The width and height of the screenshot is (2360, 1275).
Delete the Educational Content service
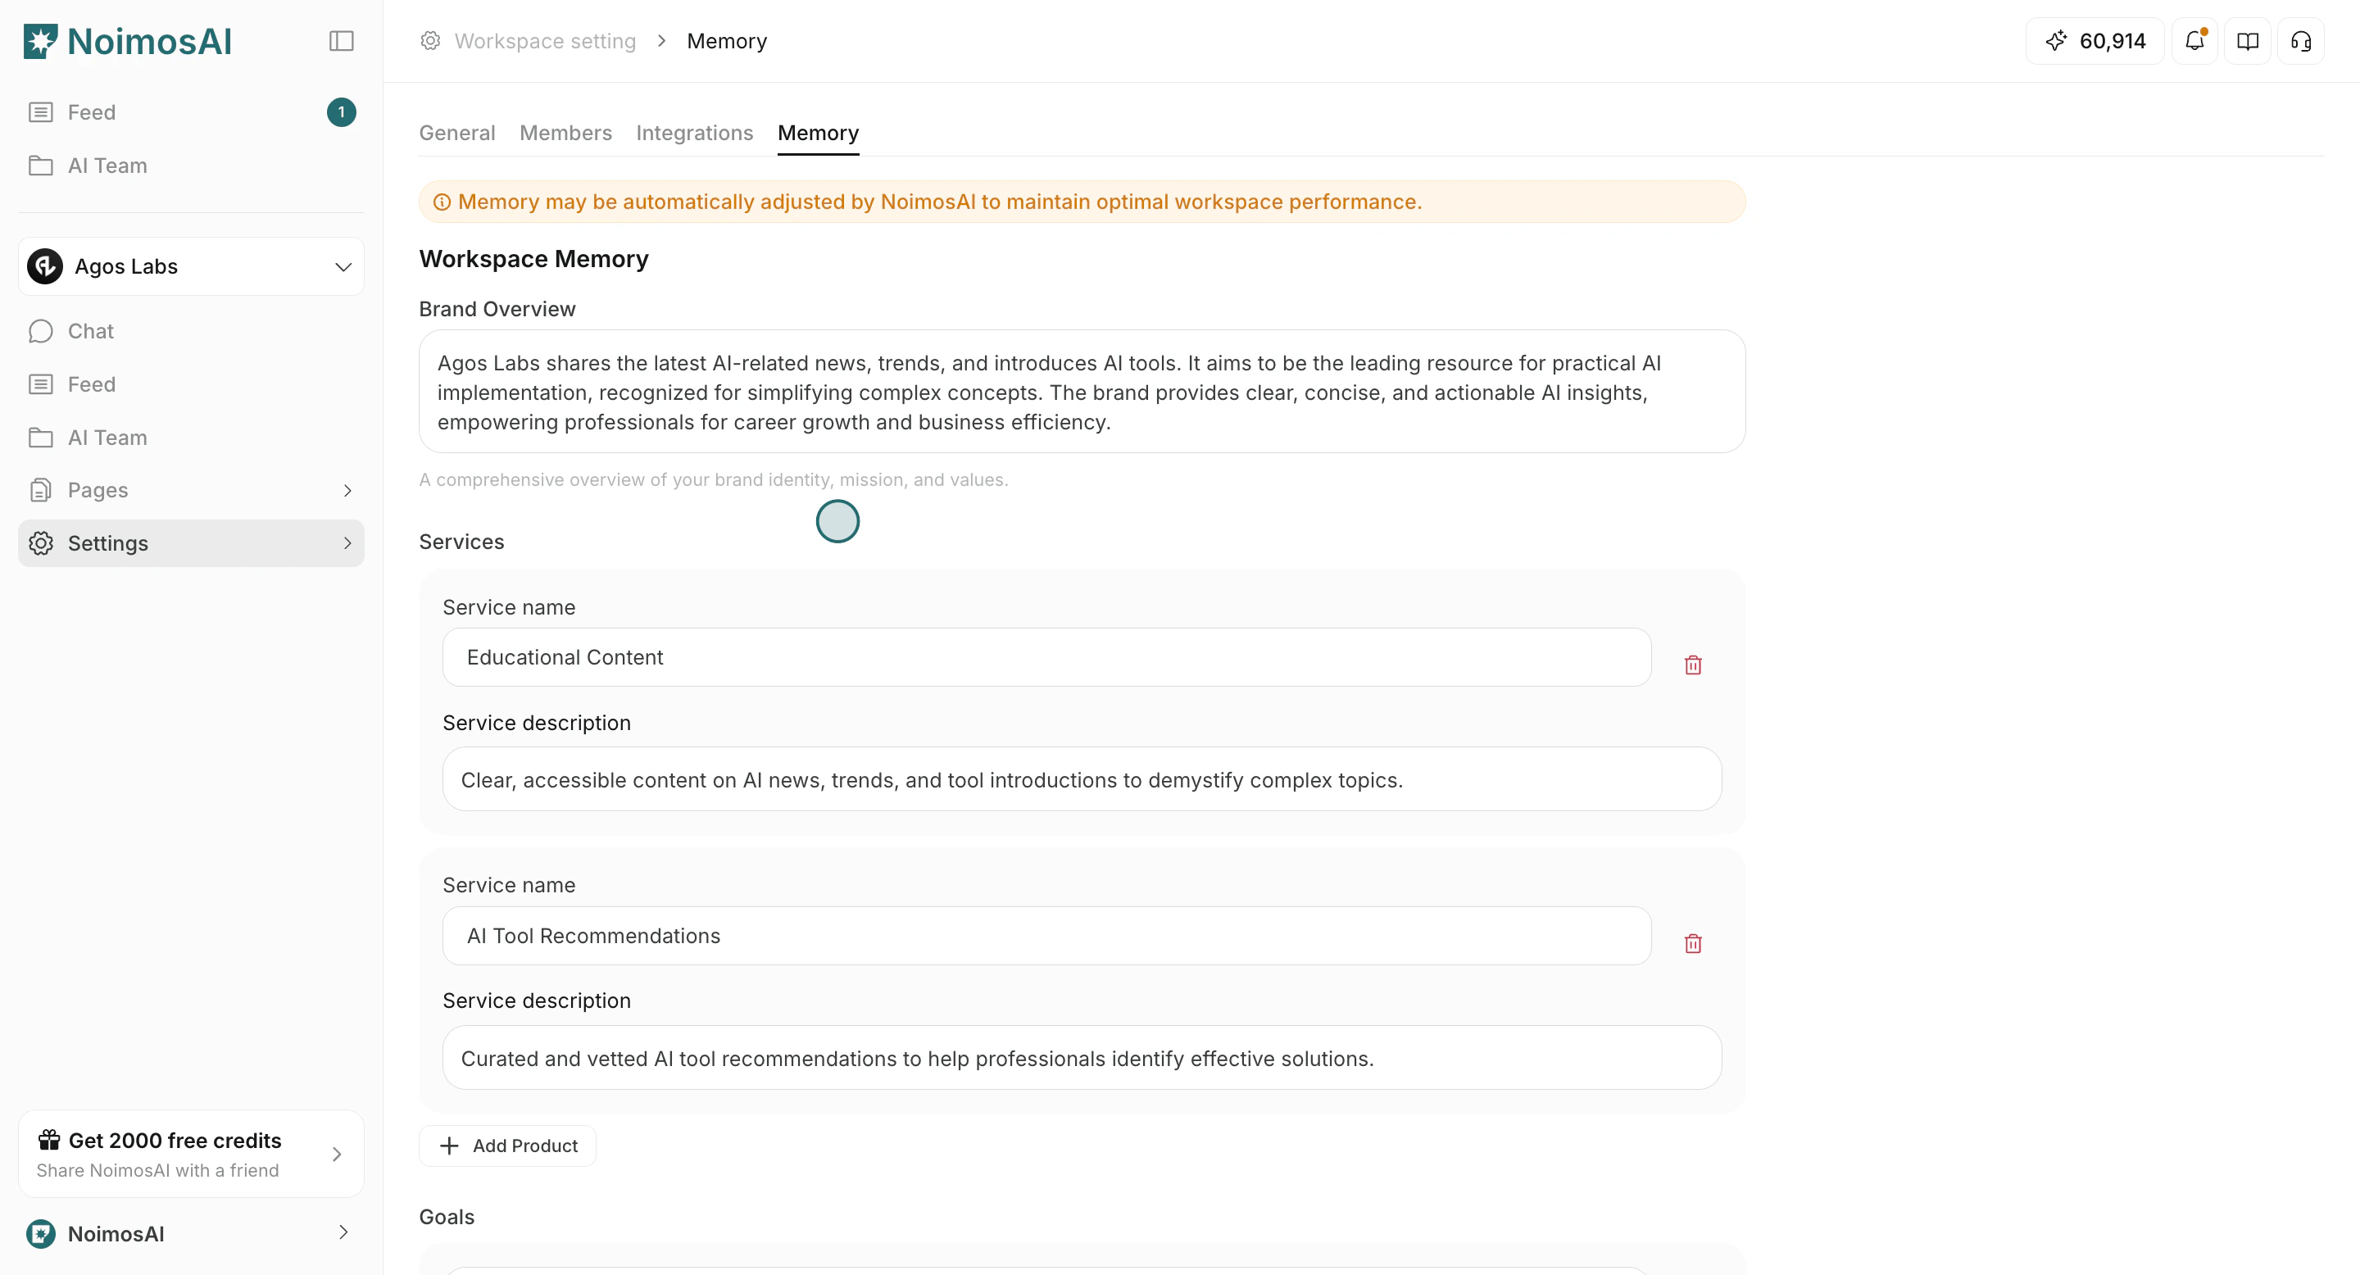tap(1692, 665)
